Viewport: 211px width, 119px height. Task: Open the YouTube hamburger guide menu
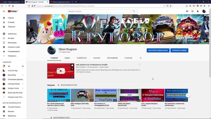pos(4,11)
